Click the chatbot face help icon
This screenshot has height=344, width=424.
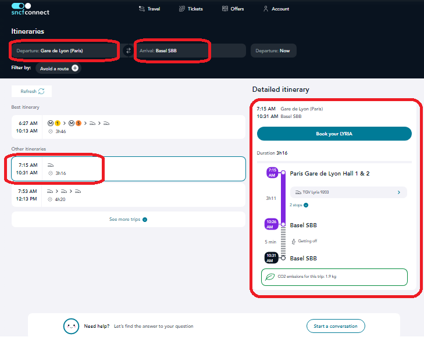click(71, 326)
